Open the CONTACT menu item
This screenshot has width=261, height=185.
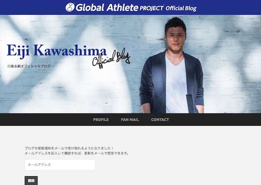tap(160, 120)
